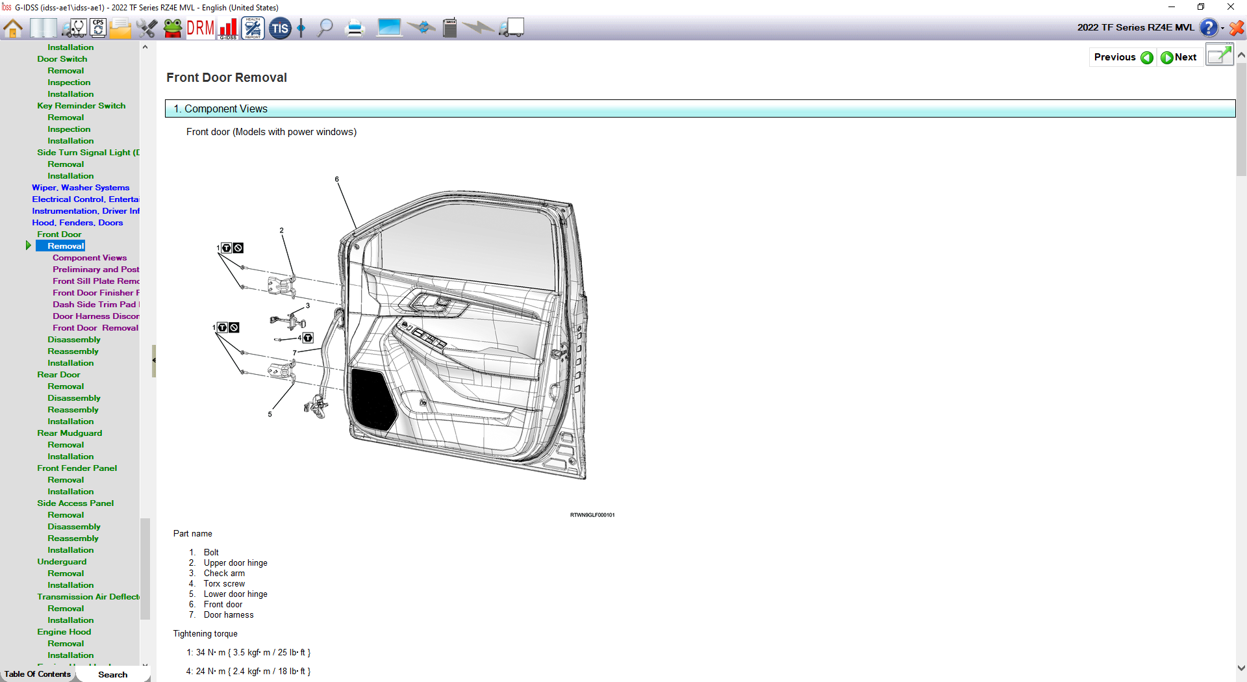Open the dropdown arrow next to Help
This screenshot has height=682, width=1247.
(1223, 28)
